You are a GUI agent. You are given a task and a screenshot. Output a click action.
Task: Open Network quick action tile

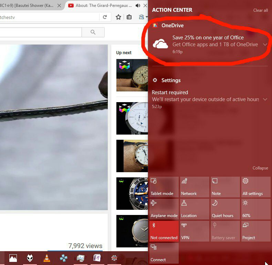coord(195,187)
